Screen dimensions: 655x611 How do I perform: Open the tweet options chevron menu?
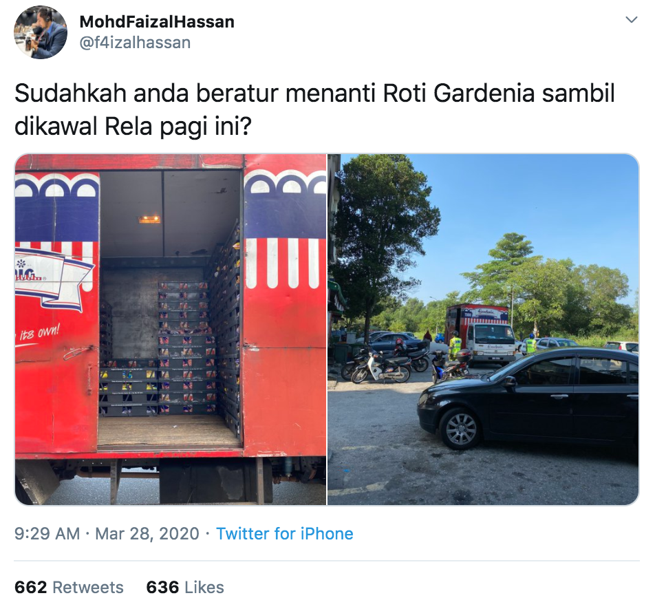click(631, 20)
